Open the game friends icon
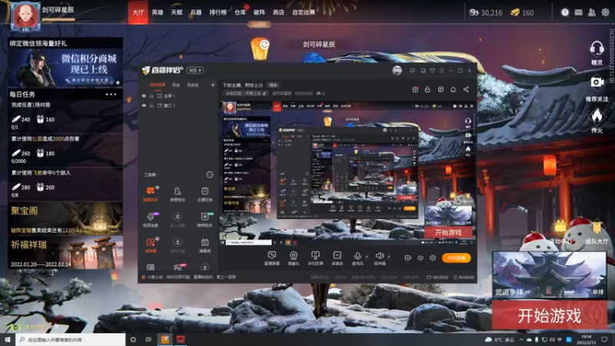 [591, 12]
